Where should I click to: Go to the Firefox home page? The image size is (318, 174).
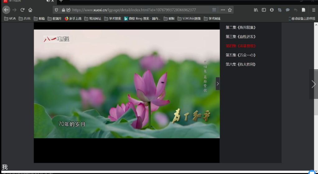point(30,10)
